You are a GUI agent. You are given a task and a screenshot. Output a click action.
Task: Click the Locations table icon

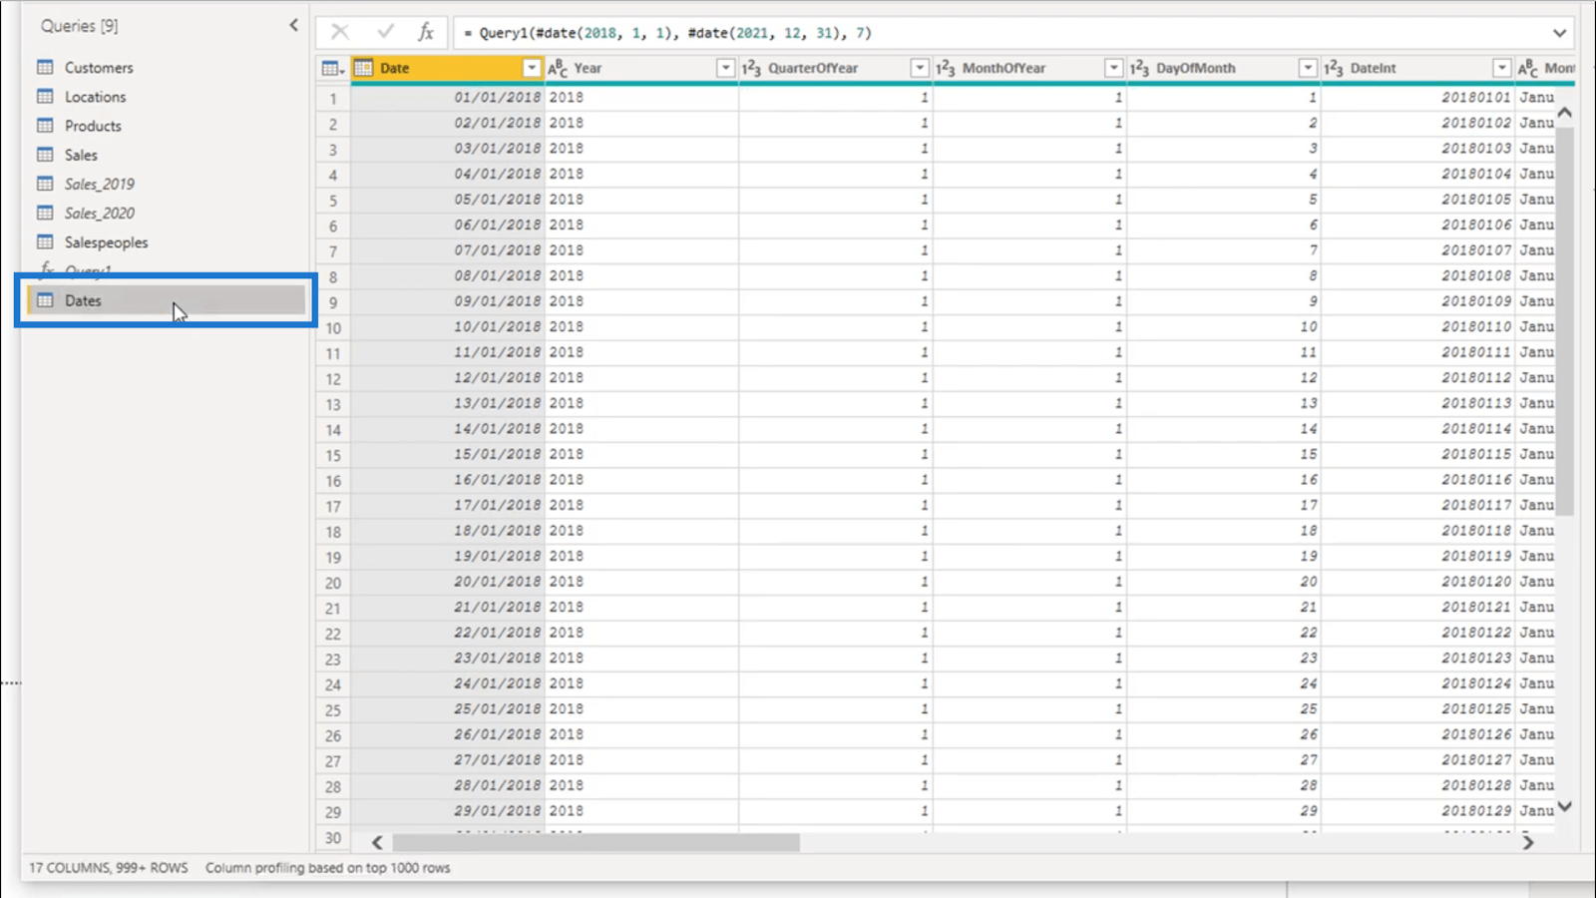pos(45,97)
